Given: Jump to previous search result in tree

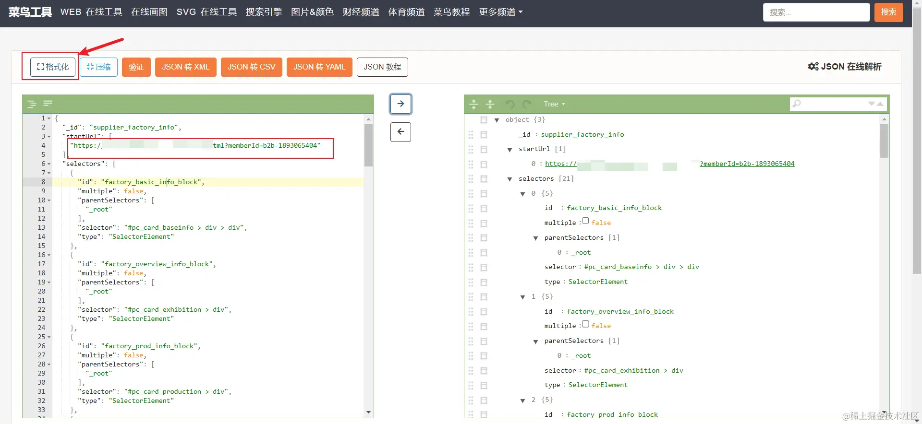Looking at the screenshot, I should coord(880,104).
